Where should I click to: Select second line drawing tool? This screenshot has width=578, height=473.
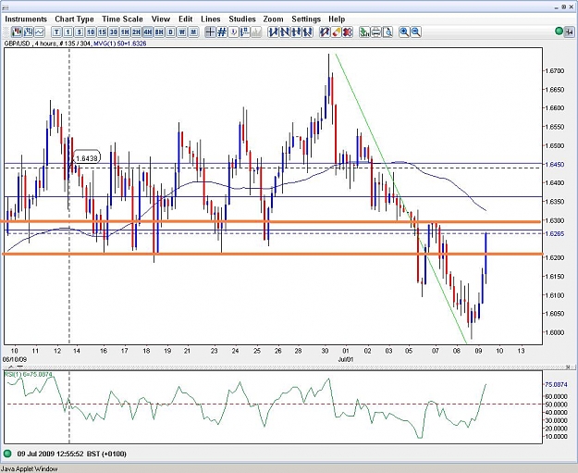point(285,32)
